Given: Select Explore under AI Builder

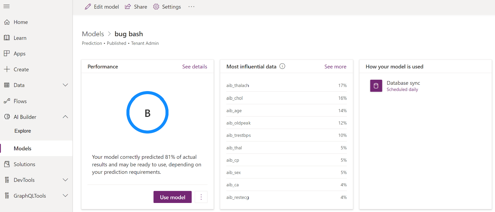Looking at the screenshot, I should (23, 131).
